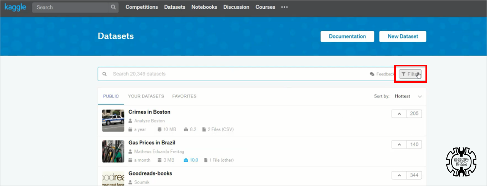Click the '2 Files (CSV)' text
Image resolution: width=487 pixels, height=186 pixels.
[220, 129]
